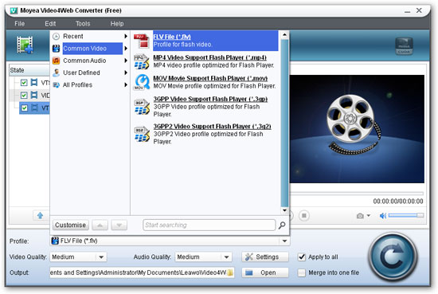The image size is (438, 294).
Task: Click the Recent clock icon
Action: (57, 37)
